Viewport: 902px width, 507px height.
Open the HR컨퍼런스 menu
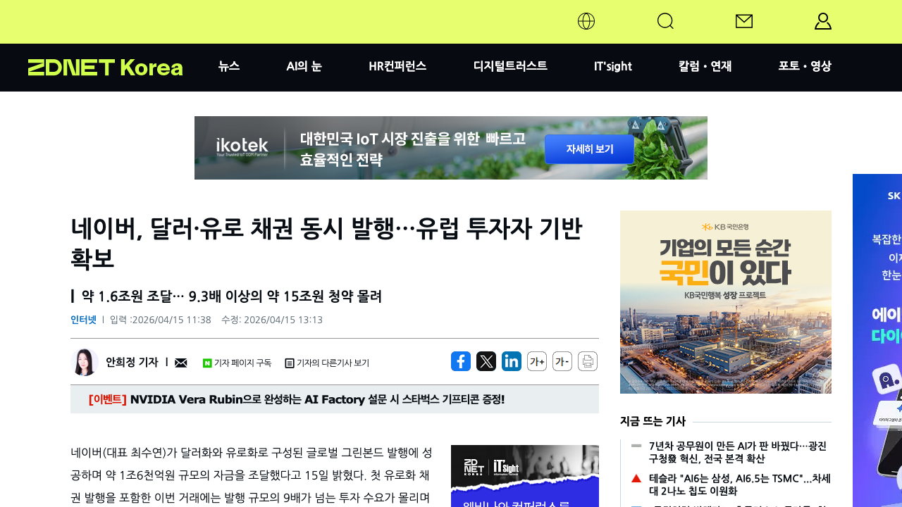click(x=397, y=66)
